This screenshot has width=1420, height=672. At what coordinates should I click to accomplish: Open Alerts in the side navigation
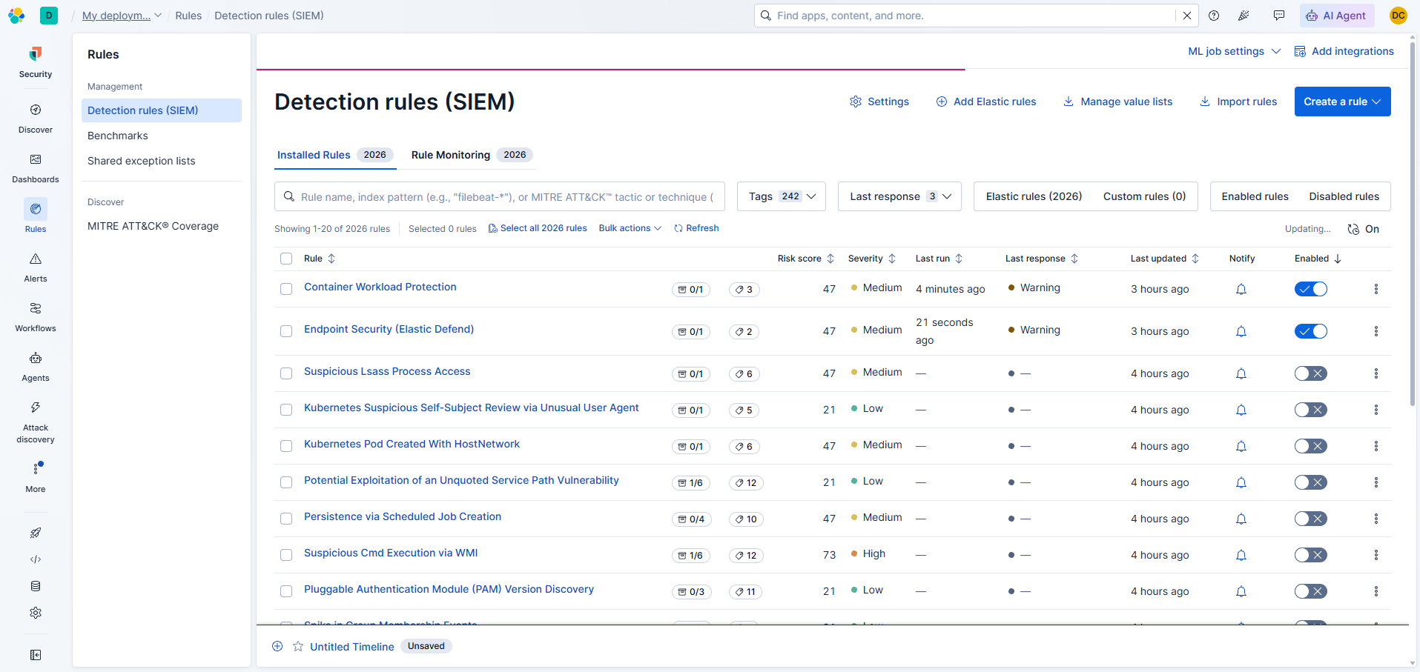(x=36, y=267)
